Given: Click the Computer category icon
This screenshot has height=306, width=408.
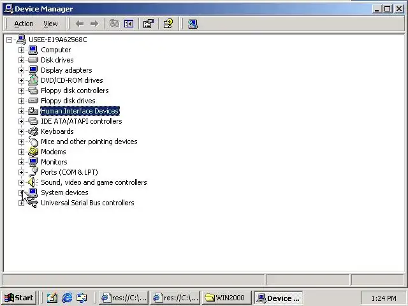Looking at the screenshot, I should tap(33, 50).
